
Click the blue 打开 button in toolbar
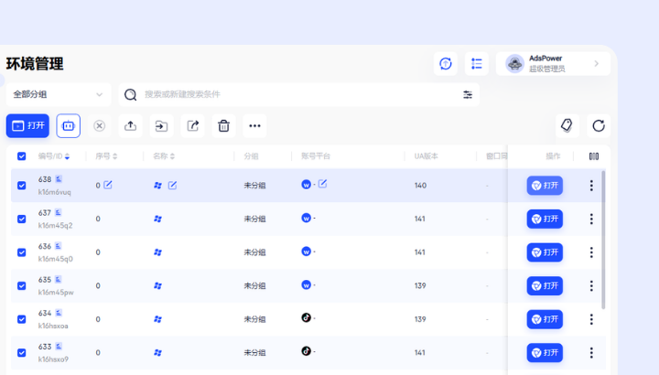27,125
